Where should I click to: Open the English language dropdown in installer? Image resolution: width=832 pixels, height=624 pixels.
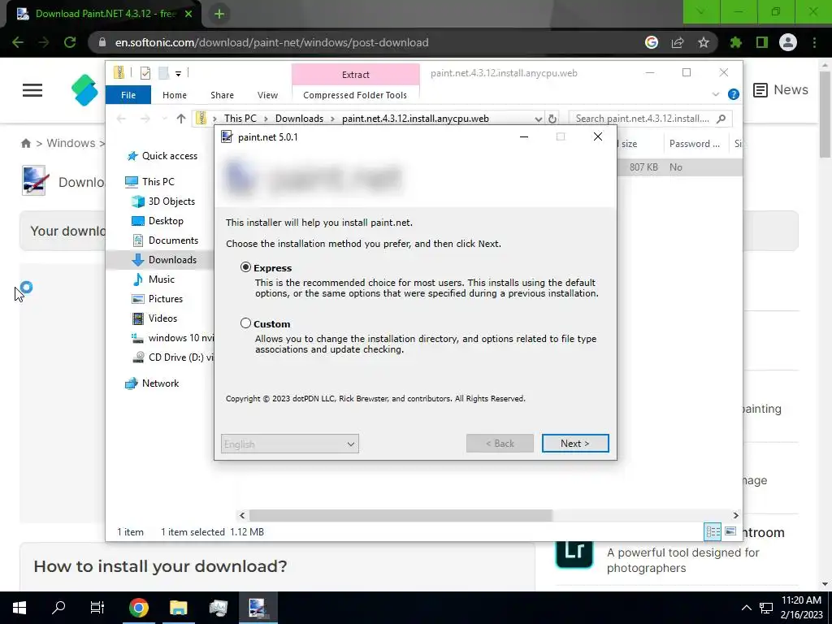click(290, 444)
